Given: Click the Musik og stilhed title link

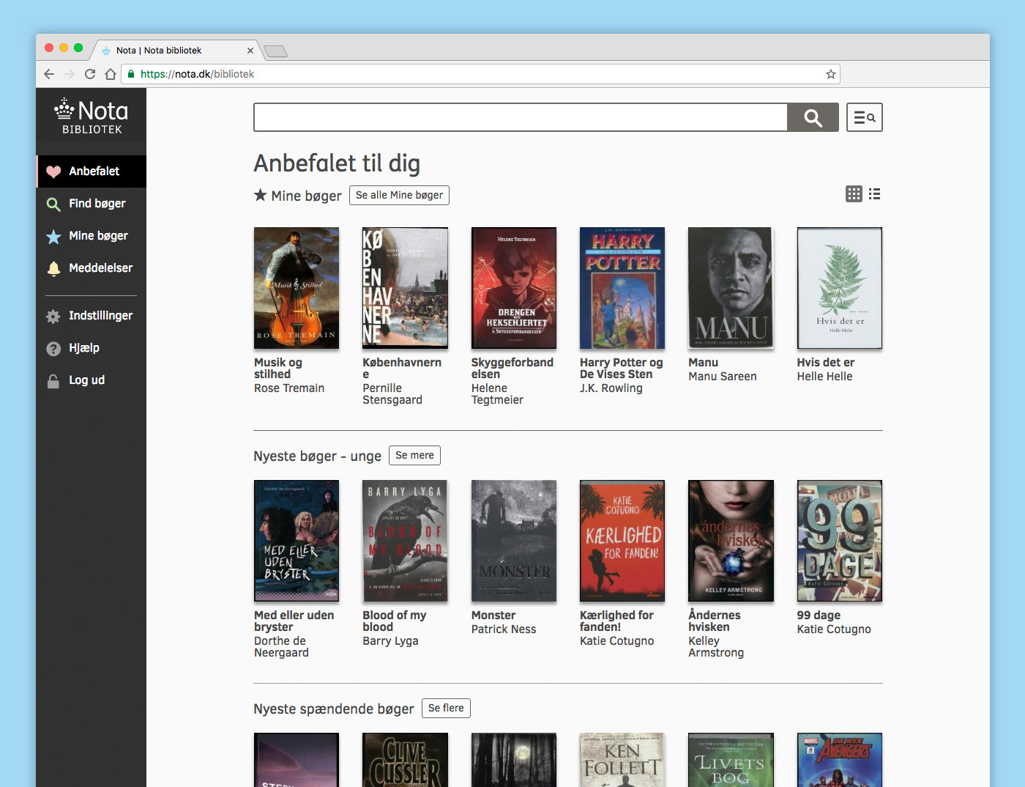Looking at the screenshot, I should (x=278, y=368).
